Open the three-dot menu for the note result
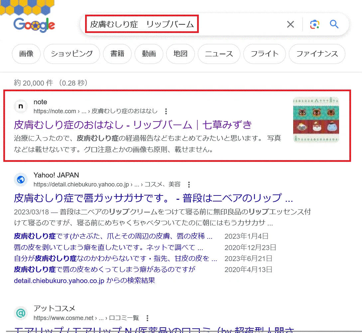Screen dimensions: 362x333 click(x=166, y=112)
